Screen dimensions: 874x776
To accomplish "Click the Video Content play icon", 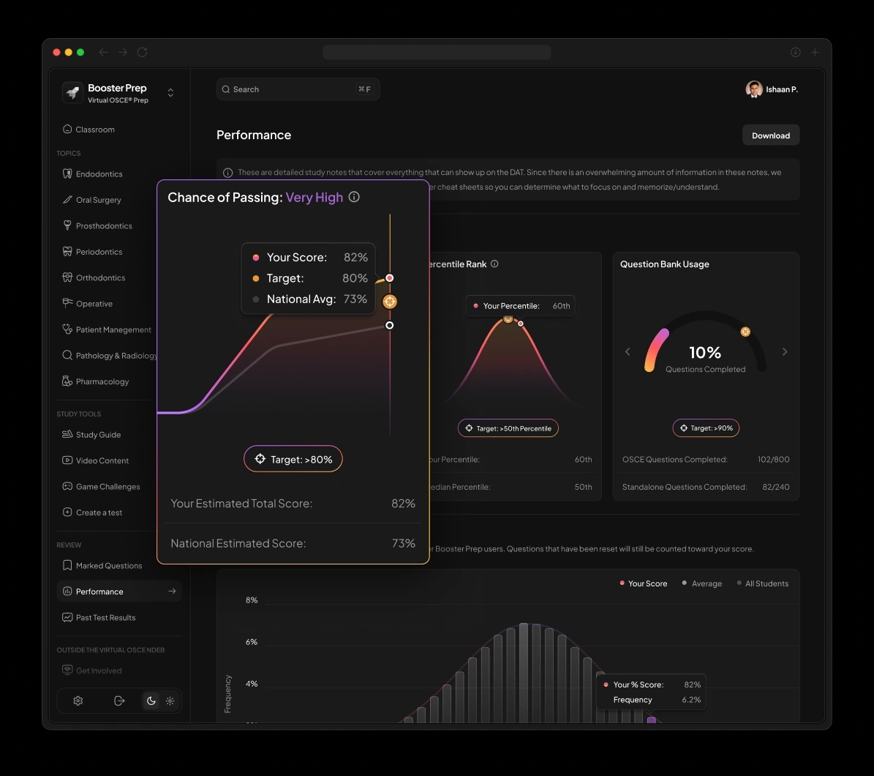I will click(67, 460).
